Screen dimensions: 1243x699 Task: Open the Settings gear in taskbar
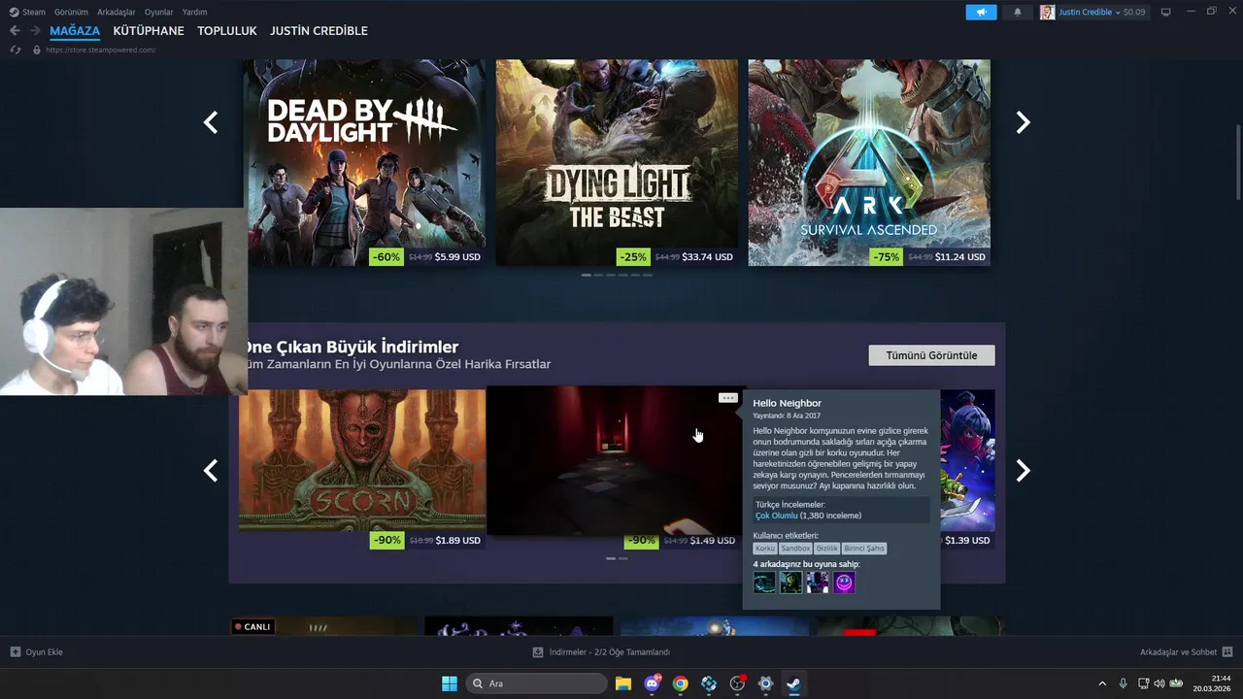pos(765,683)
